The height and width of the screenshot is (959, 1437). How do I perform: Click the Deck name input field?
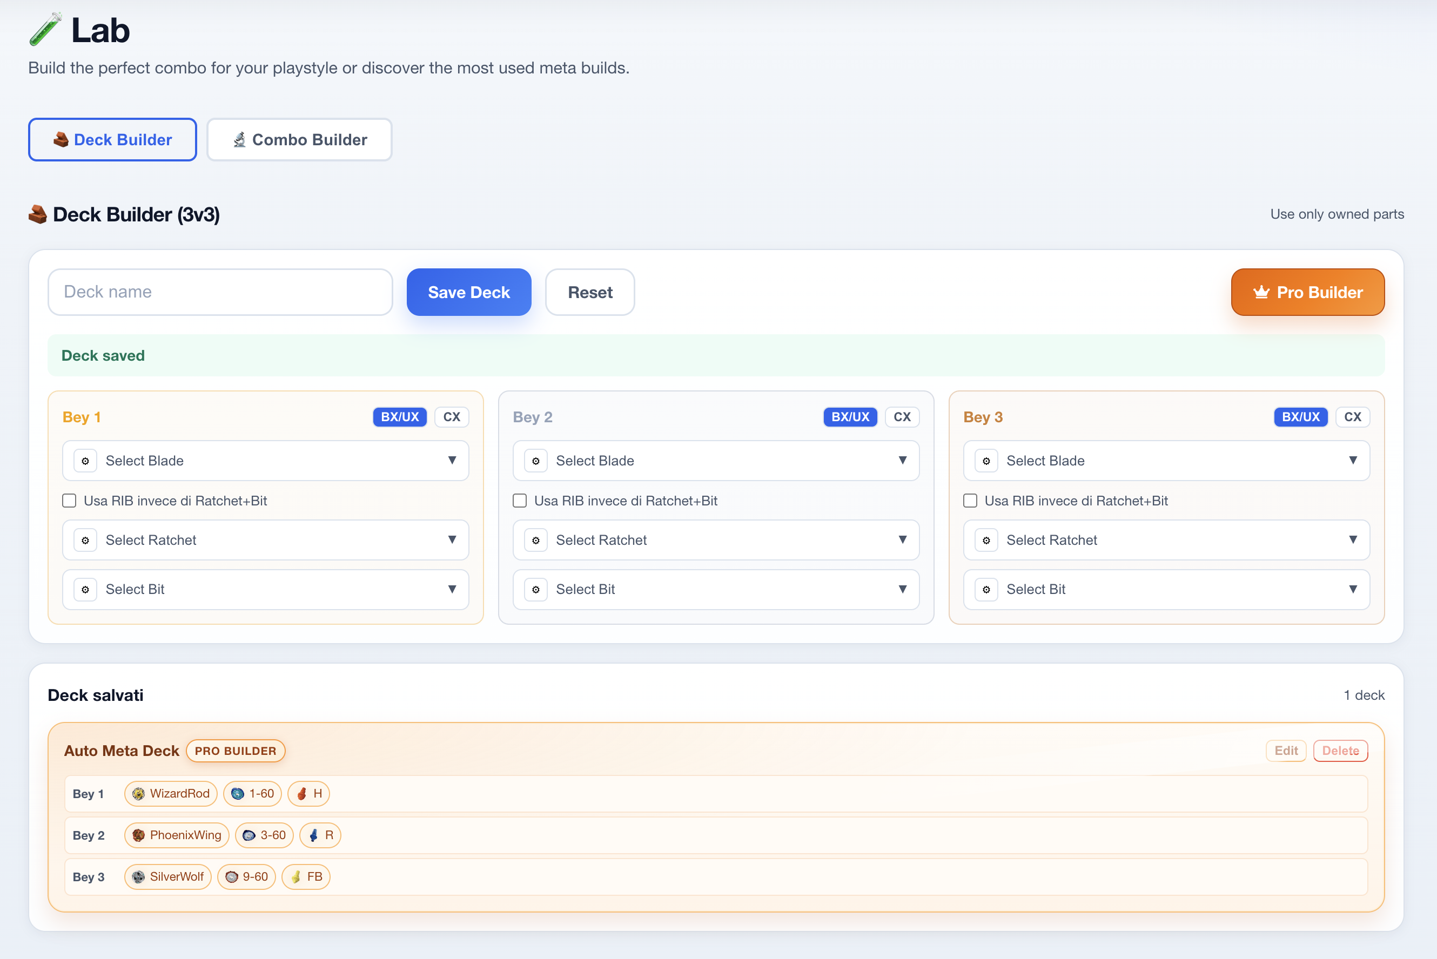[220, 292]
